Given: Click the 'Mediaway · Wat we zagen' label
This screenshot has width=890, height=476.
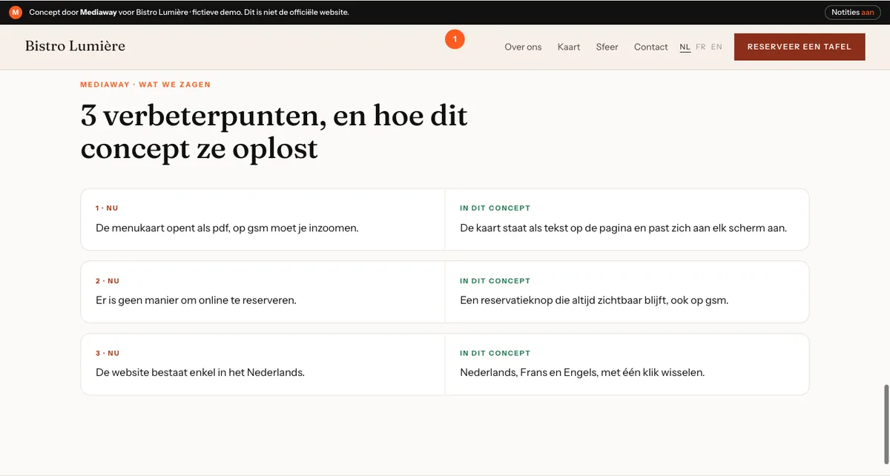Looking at the screenshot, I should point(145,85).
